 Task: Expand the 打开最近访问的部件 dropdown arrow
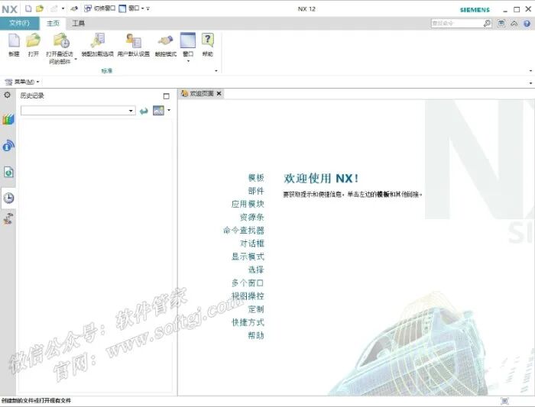point(76,60)
